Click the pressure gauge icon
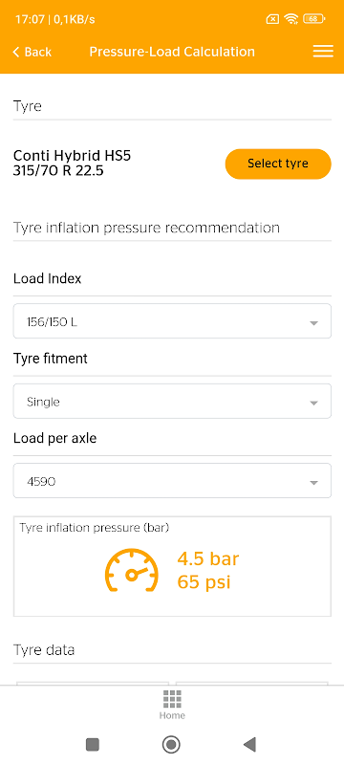 (132, 570)
